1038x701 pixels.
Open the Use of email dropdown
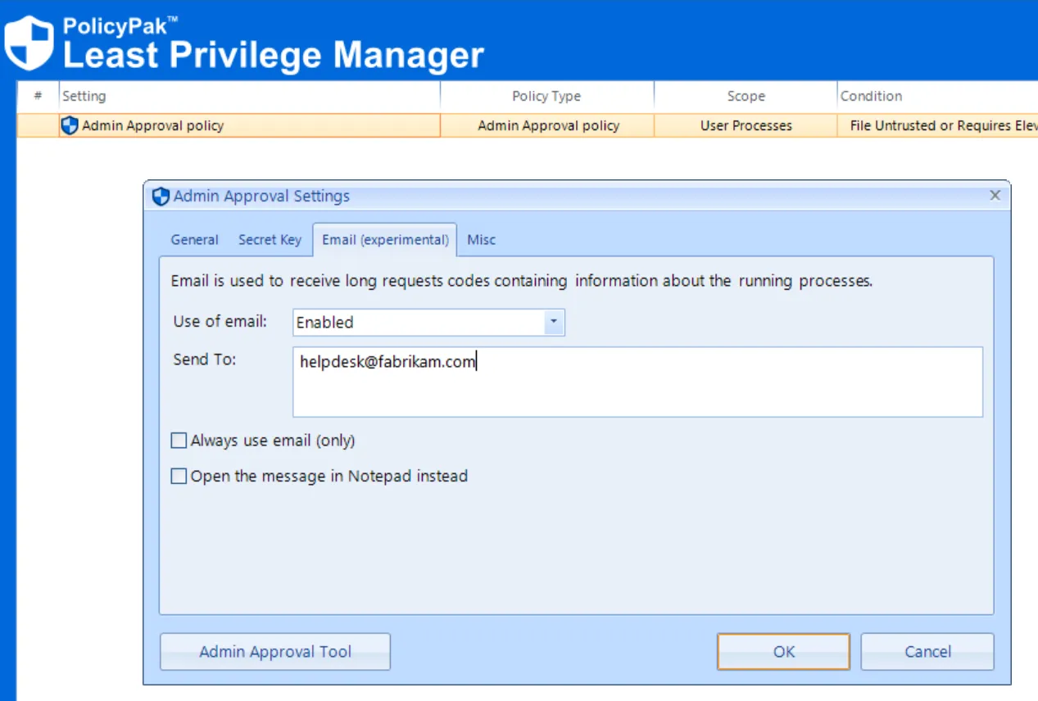click(555, 322)
